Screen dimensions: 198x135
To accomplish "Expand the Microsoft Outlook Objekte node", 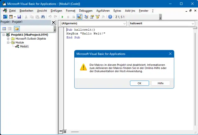I will click(8, 39).
